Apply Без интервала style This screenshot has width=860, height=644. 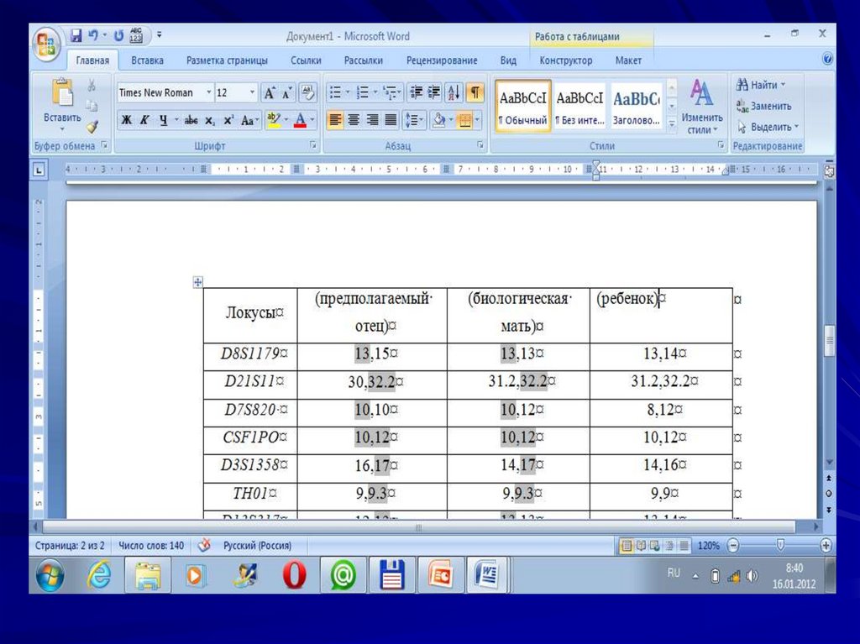tap(579, 107)
